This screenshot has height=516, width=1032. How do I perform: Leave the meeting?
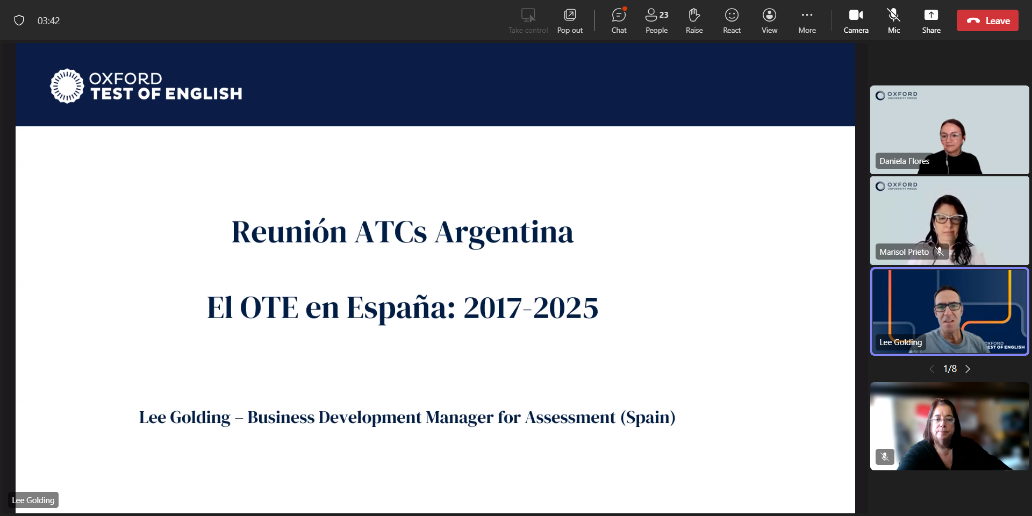[x=987, y=20]
